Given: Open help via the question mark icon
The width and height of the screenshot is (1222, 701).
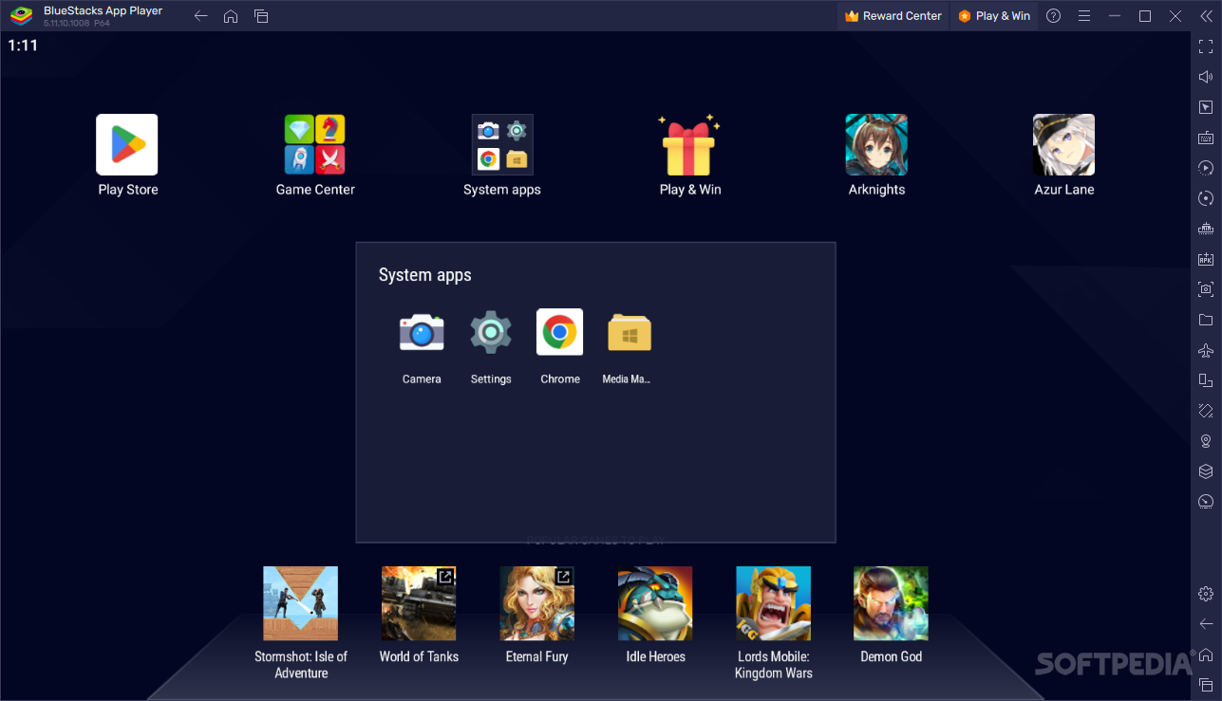Looking at the screenshot, I should [x=1053, y=16].
